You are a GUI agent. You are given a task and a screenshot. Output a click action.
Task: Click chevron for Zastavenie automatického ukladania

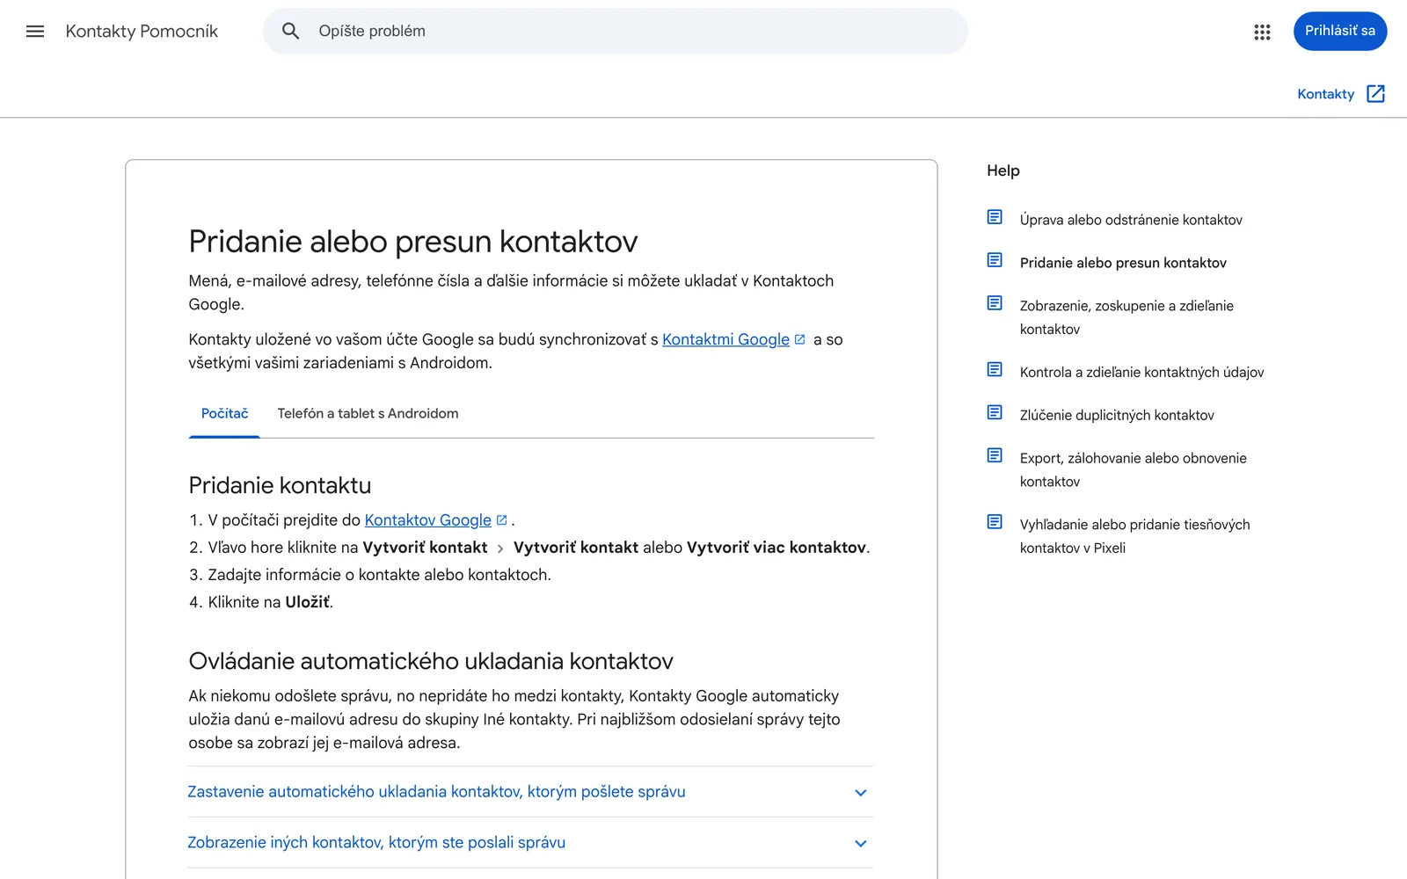(861, 793)
